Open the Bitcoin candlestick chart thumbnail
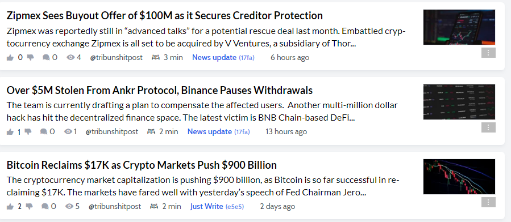The width and height of the screenshot is (511, 222). click(459, 177)
